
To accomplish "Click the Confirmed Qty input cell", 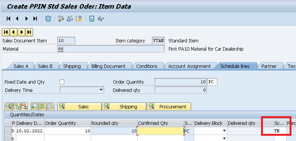I will point(160,131).
